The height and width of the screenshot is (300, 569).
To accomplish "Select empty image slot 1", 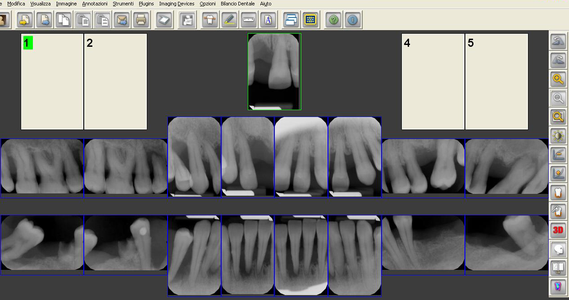I will pyautogui.click(x=52, y=81).
